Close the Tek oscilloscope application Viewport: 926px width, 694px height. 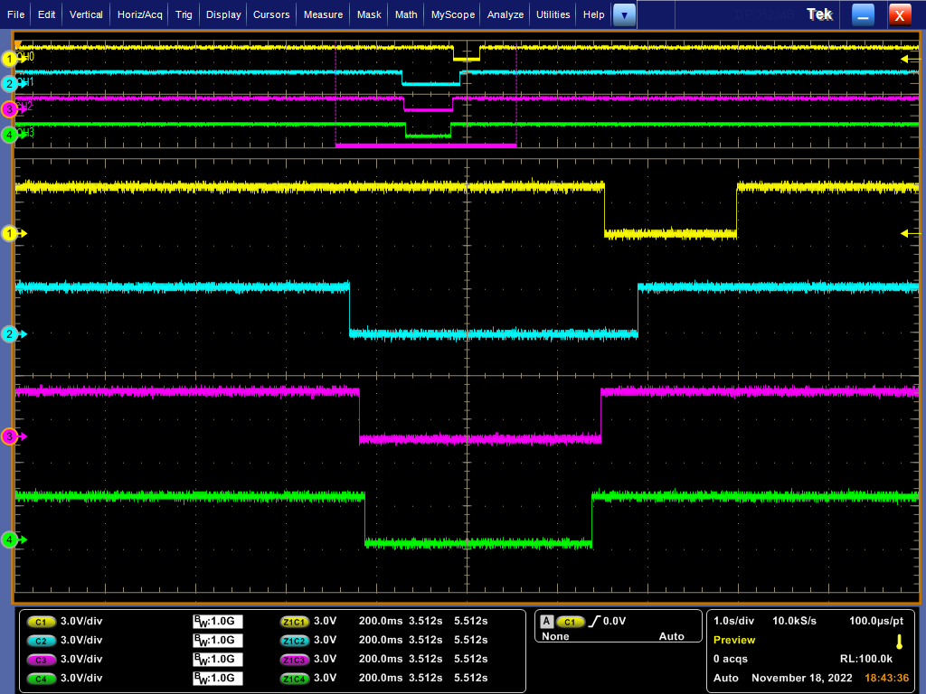[x=900, y=15]
